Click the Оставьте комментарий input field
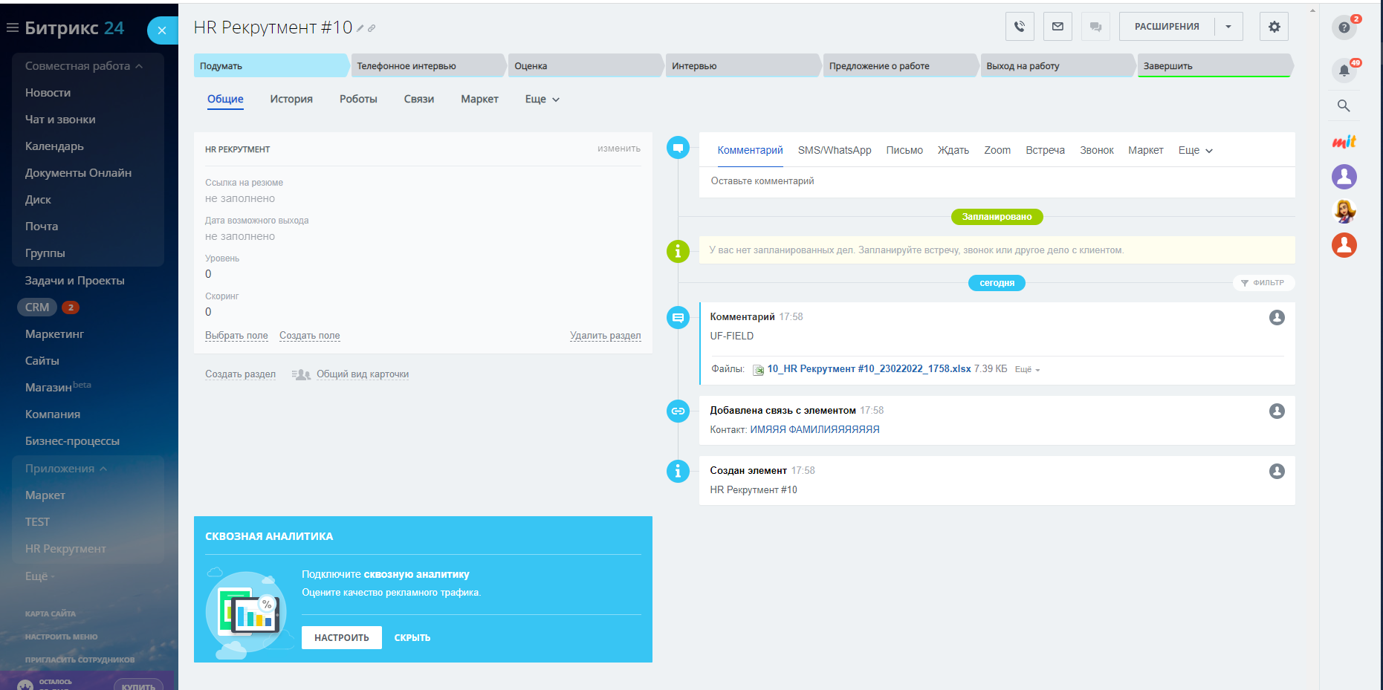The image size is (1383, 690). tap(996, 181)
